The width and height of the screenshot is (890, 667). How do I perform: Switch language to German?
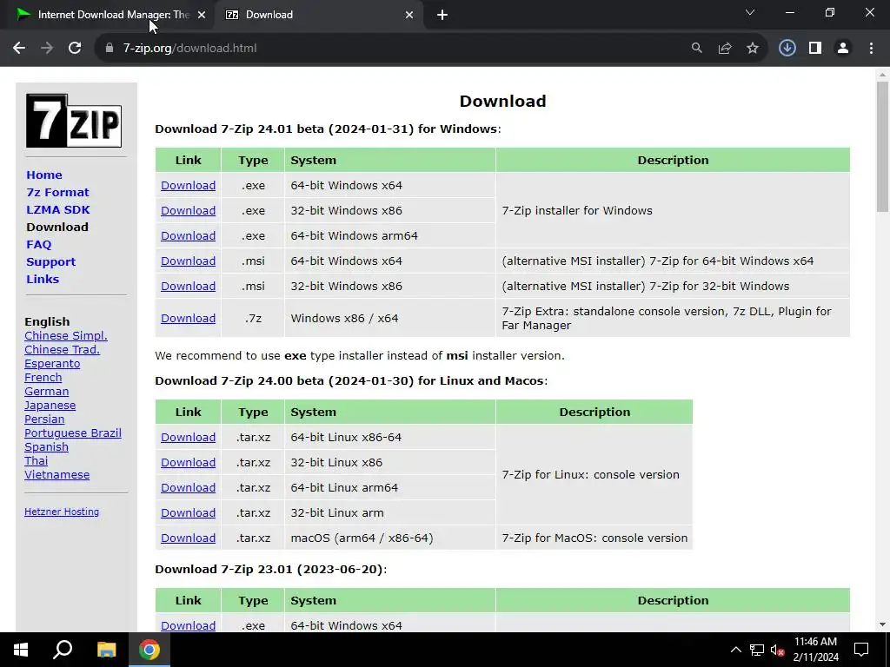47,392
